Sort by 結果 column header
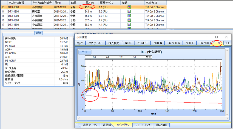The image size is (233, 129). click(77, 3)
